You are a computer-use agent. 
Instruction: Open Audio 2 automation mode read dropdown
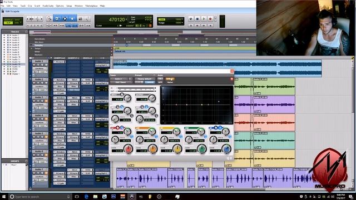[x=43, y=90]
